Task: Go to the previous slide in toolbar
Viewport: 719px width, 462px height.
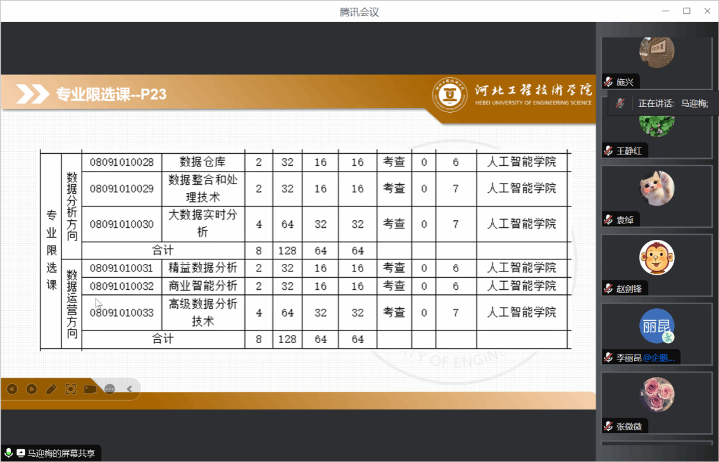Action: 12,389
